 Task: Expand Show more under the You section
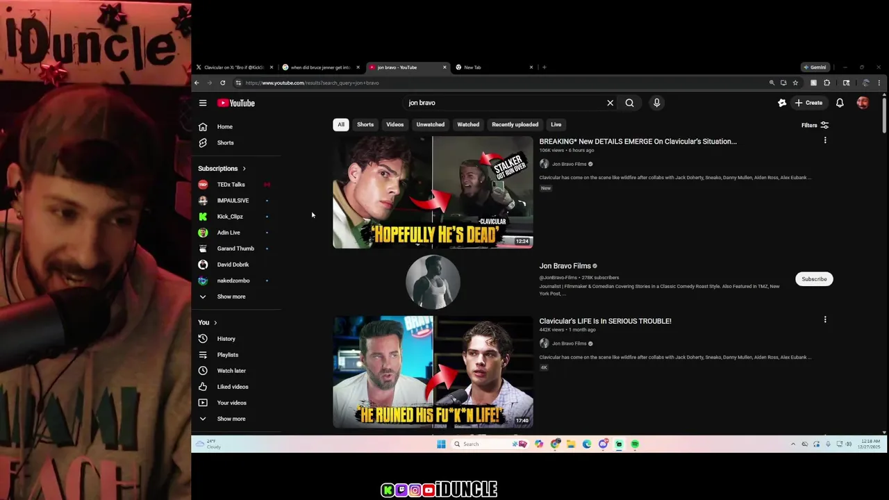tap(236, 419)
